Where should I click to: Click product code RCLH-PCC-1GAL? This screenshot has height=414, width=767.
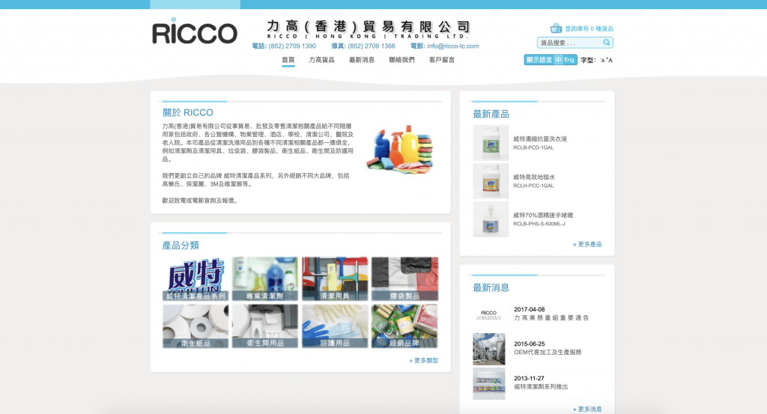click(533, 186)
